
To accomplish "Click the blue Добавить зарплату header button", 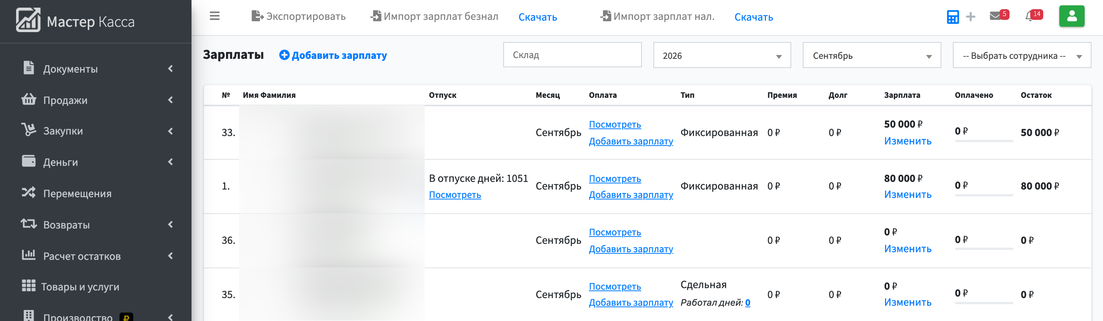I will click(x=333, y=55).
